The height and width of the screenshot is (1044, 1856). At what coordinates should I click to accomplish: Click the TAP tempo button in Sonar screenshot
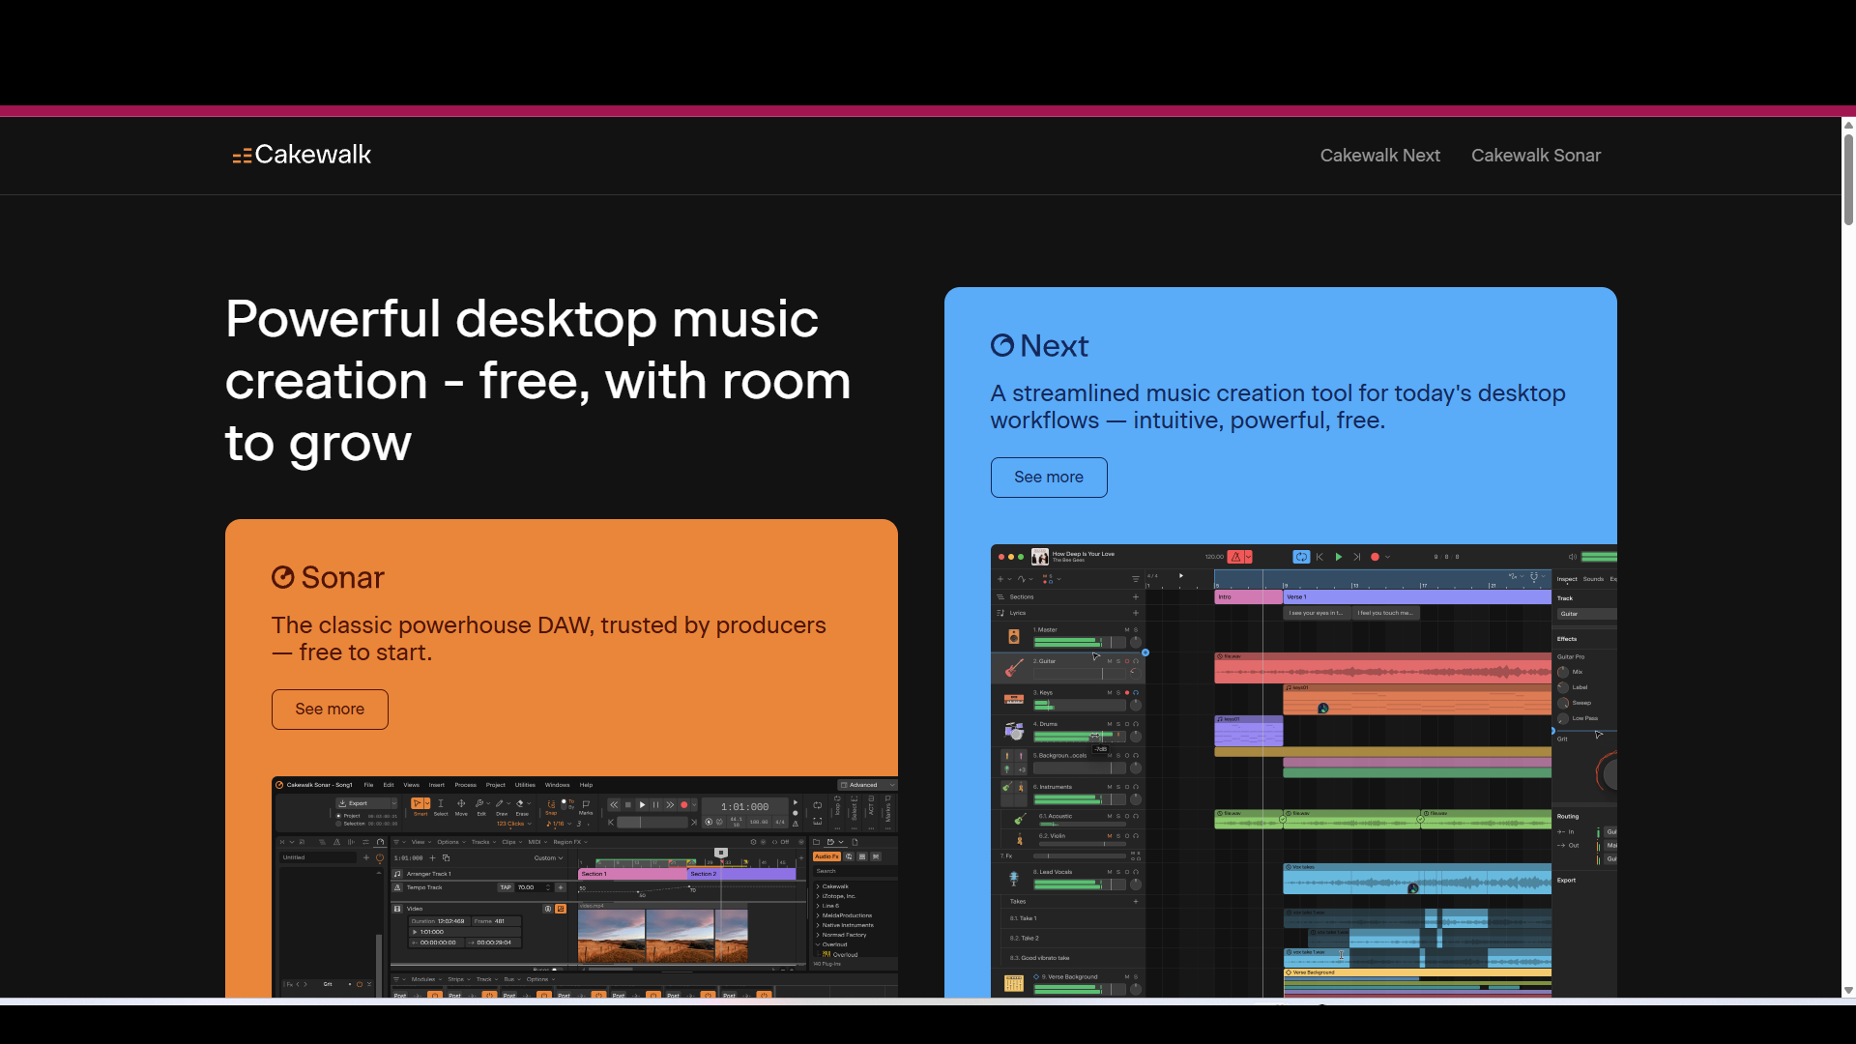click(506, 887)
